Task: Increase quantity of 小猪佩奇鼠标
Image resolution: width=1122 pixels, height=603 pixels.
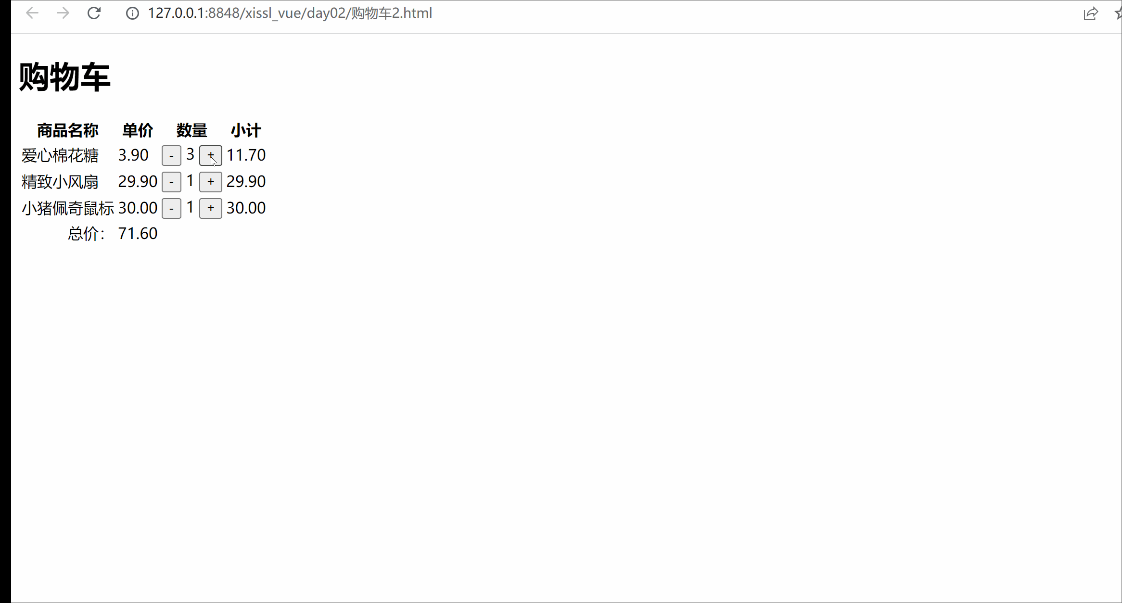Action: pyautogui.click(x=211, y=208)
